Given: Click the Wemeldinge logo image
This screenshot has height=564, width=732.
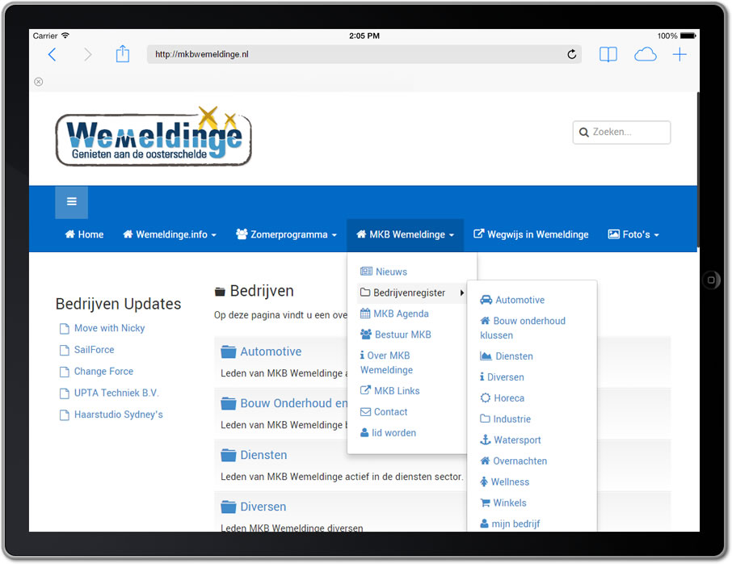Looking at the screenshot, I should pyautogui.click(x=154, y=136).
